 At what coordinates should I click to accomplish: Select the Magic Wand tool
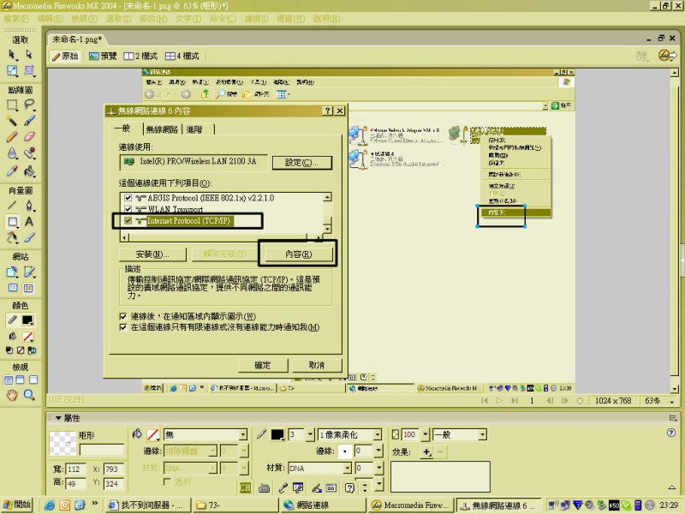click(x=12, y=121)
